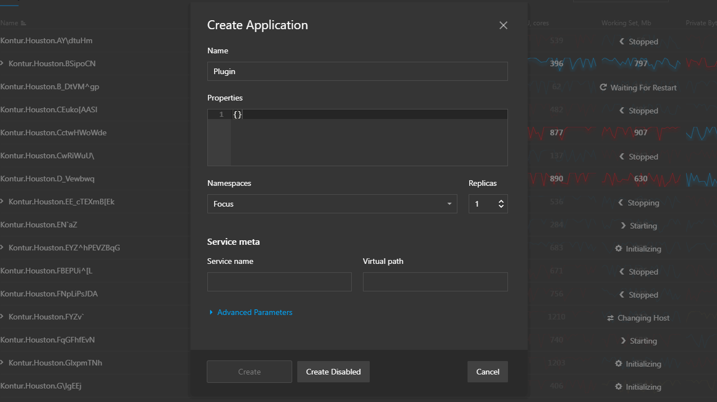Open the Namespaces dropdown showing "Focus"
This screenshot has height=402, width=717.
[332, 204]
